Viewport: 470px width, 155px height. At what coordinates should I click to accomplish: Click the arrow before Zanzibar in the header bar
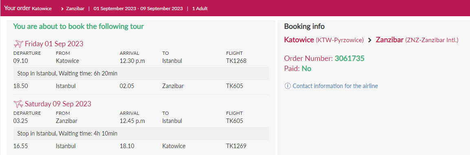click(x=62, y=9)
